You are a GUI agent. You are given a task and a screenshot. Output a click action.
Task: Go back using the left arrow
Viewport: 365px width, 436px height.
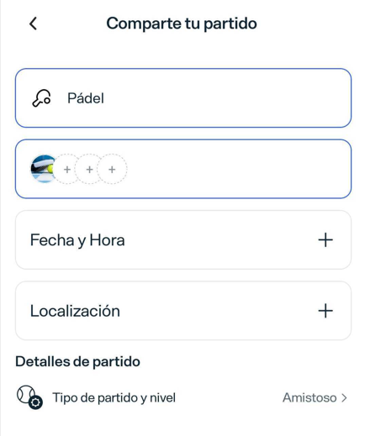point(33,24)
